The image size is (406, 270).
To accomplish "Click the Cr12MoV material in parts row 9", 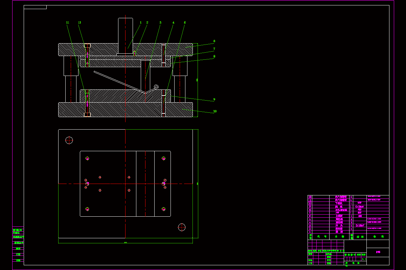I will 360,207.
